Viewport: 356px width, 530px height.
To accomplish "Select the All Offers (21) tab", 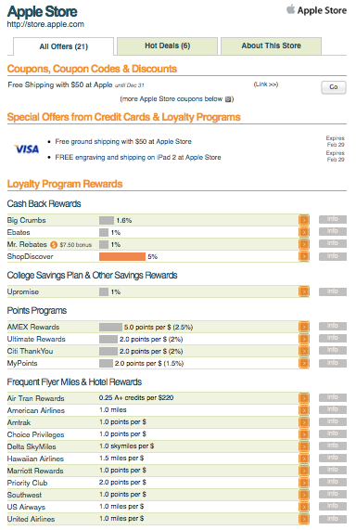I will click(x=63, y=46).
